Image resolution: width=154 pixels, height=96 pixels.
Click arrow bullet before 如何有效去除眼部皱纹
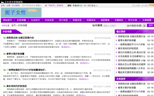[116, 60]
